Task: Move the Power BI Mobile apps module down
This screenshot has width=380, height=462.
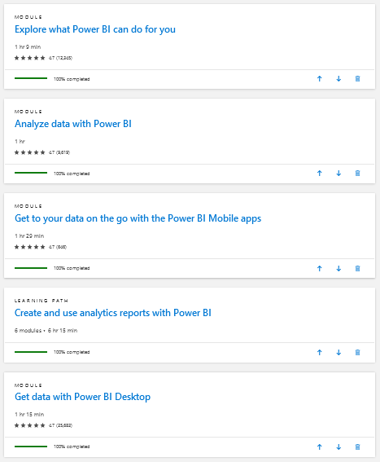Action: [x=339, y=268]
